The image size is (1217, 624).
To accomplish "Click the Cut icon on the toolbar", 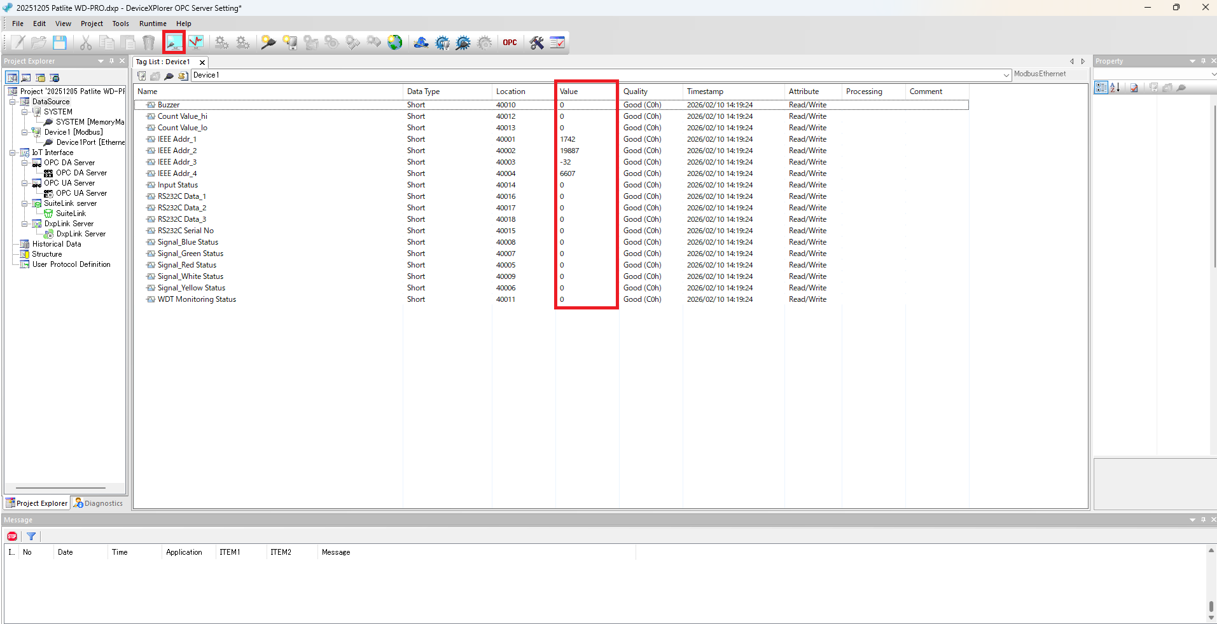I will (x=85, y=42).
